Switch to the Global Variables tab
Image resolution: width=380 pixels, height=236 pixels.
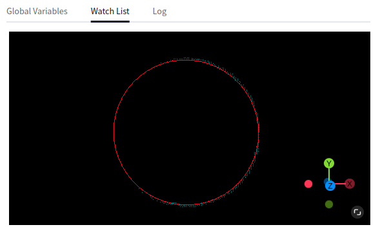pyautogui.click(x=37, y=11)
